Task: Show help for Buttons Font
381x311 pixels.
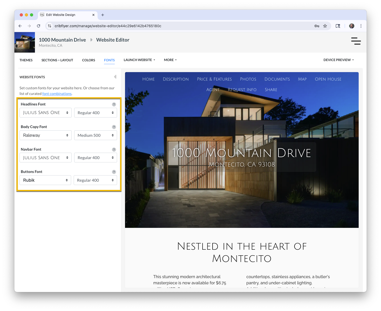Action: pyautogui.click(x=114, y=172)
